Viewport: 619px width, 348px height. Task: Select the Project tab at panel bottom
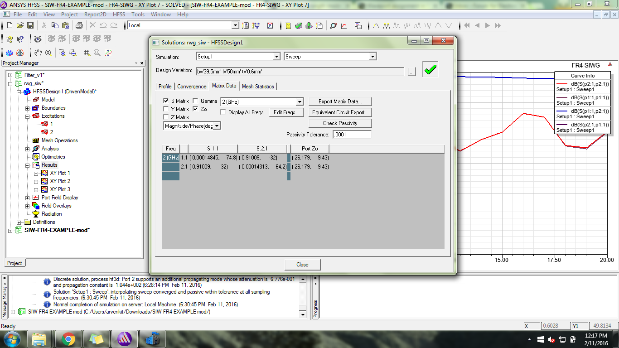15,263
